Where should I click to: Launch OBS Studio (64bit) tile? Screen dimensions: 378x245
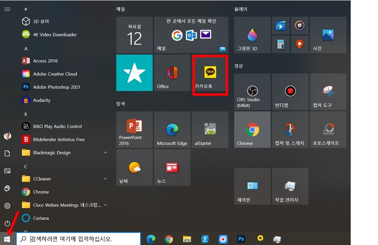(252, 92)
